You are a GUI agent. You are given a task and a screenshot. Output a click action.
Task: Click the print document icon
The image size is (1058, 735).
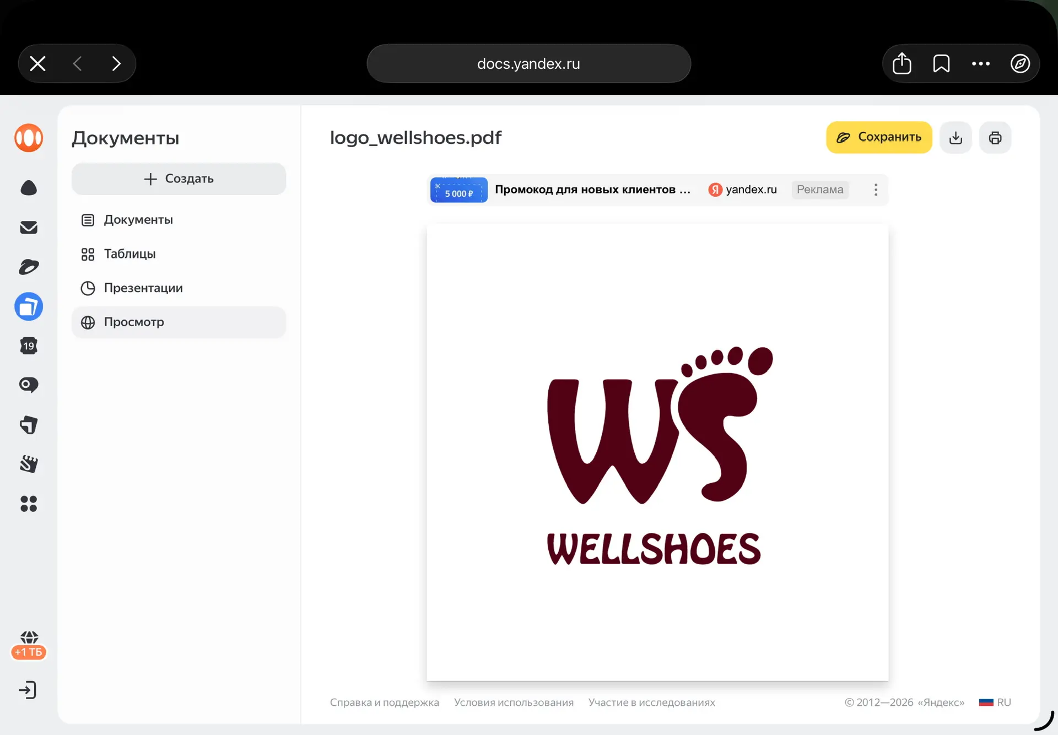point(995,138)
